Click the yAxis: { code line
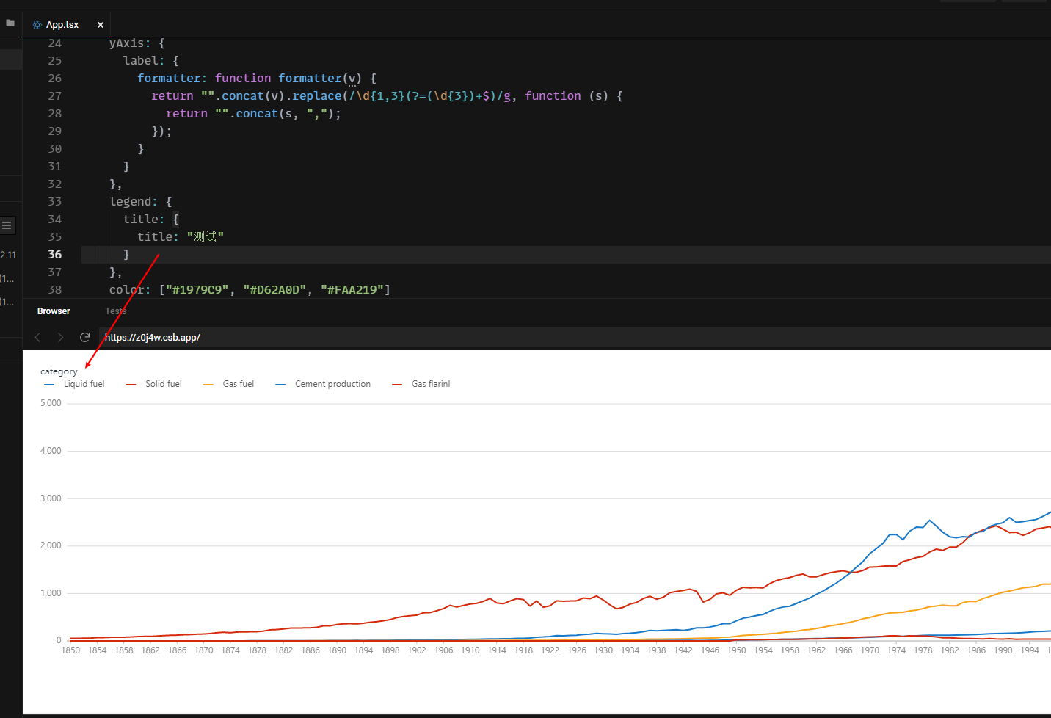This screenshot has height=718, width=1051. tap(137, 43)
